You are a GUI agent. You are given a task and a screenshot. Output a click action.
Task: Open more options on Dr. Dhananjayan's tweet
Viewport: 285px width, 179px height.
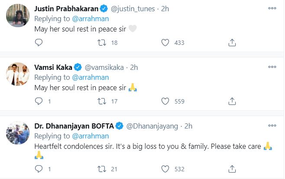pos(272,126)
